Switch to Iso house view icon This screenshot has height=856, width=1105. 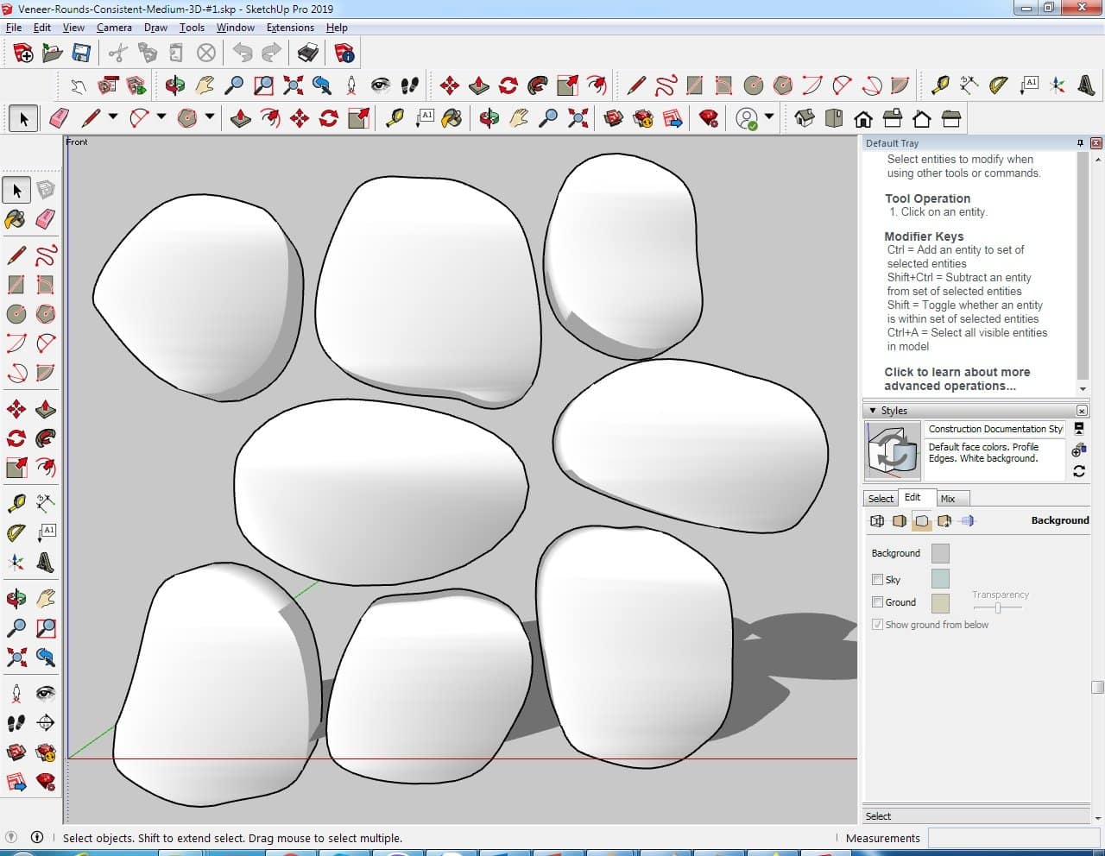[x=804, y=118]
